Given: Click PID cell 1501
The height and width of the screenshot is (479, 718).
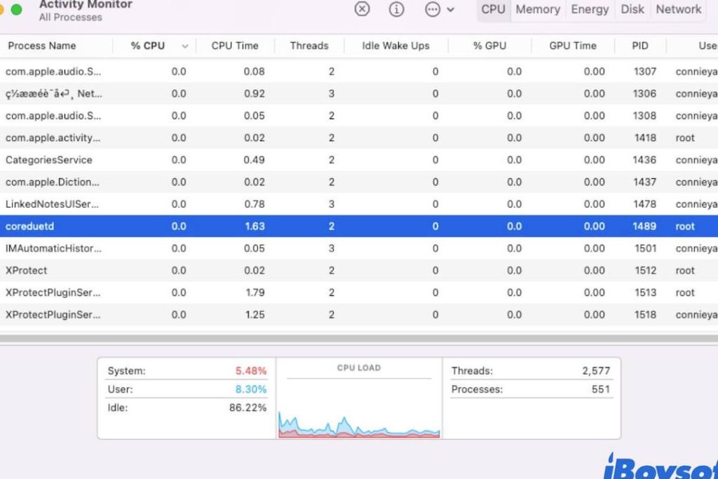Looking at the screenshot, I should [x=645, y=248].
